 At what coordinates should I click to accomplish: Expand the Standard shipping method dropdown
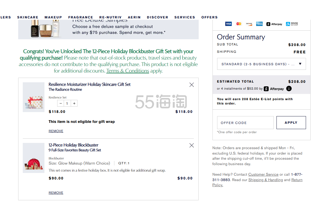[261, 64]
